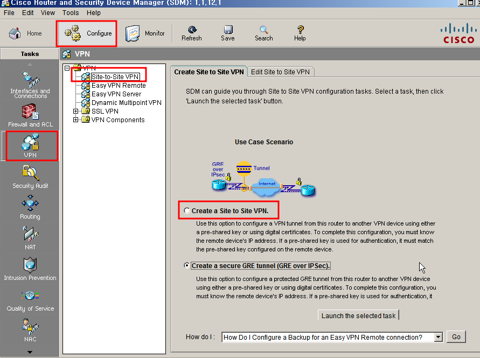Image resolution: width=480 pixels, height=358 pixels.
Task: Open the Firewall and ACL task
Action: coord(30,116)
